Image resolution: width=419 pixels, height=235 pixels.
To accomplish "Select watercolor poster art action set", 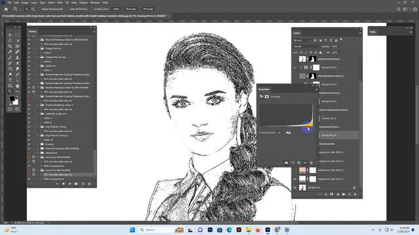I will click(x=55, y=114).
